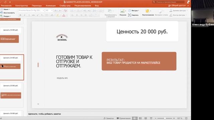Click the 'МОДУЛЬ №5' label on the slide
Image resolution: width=214 pixels, height=120 pixels.
62,78
